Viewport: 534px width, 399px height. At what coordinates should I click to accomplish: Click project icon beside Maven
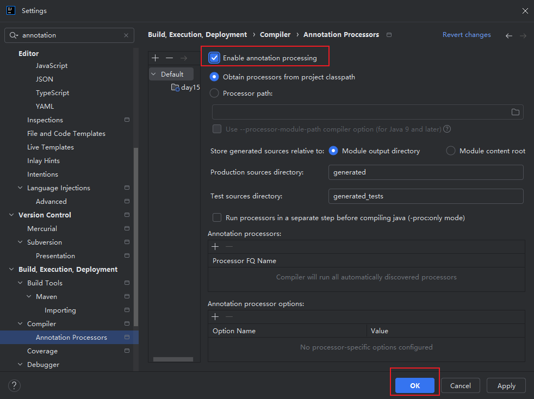pyautogui.click(x=127, y=296)
